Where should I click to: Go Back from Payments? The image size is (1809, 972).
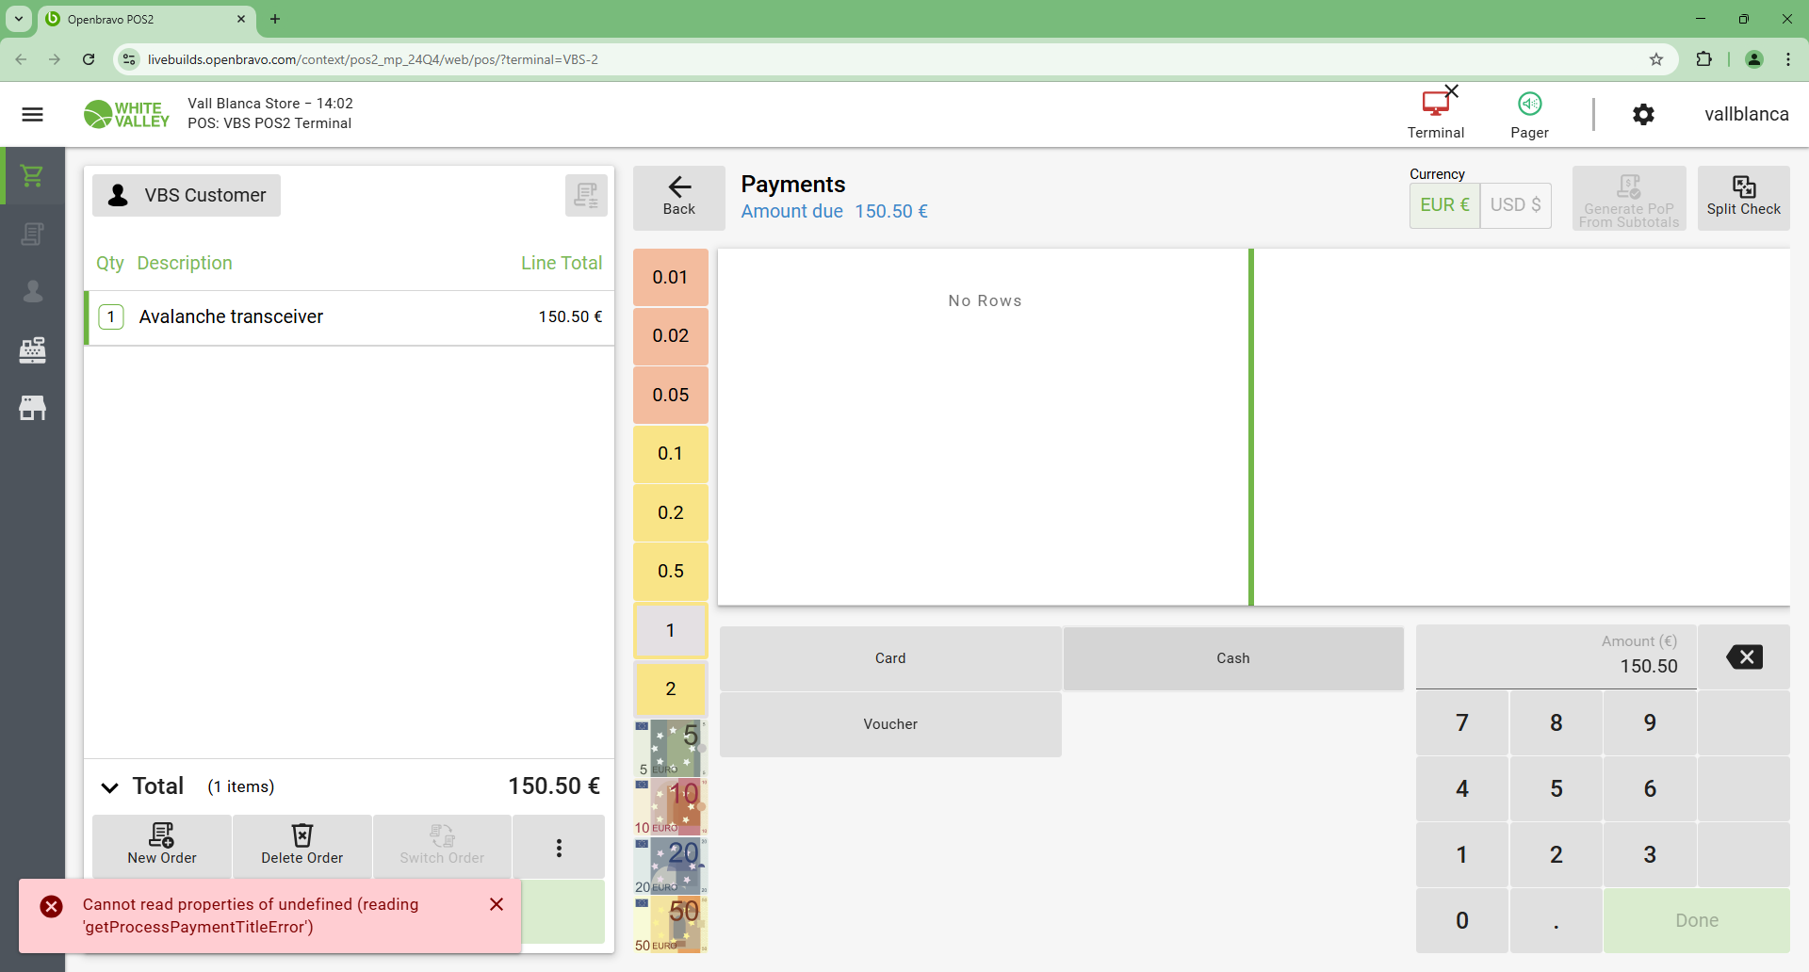click(678, 198)
